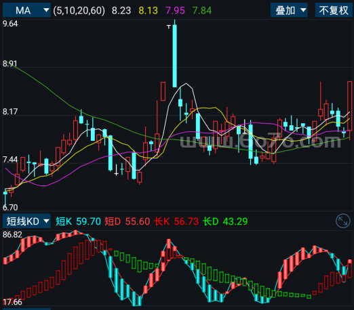
Task: Select the 长K value 56.73
Action: 186,221
